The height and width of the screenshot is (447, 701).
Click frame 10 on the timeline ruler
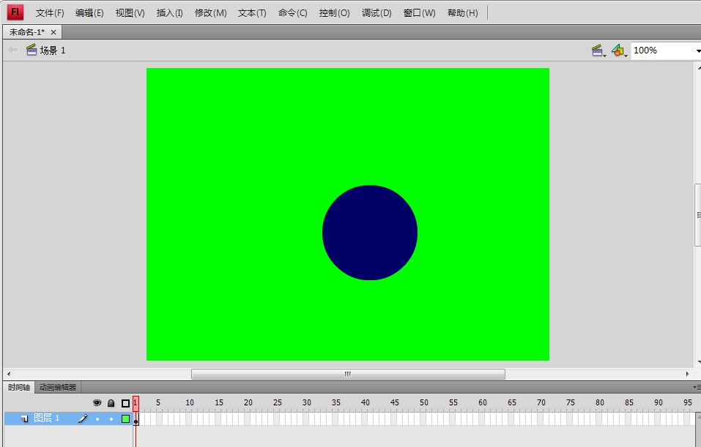click(x=188, y=403)
